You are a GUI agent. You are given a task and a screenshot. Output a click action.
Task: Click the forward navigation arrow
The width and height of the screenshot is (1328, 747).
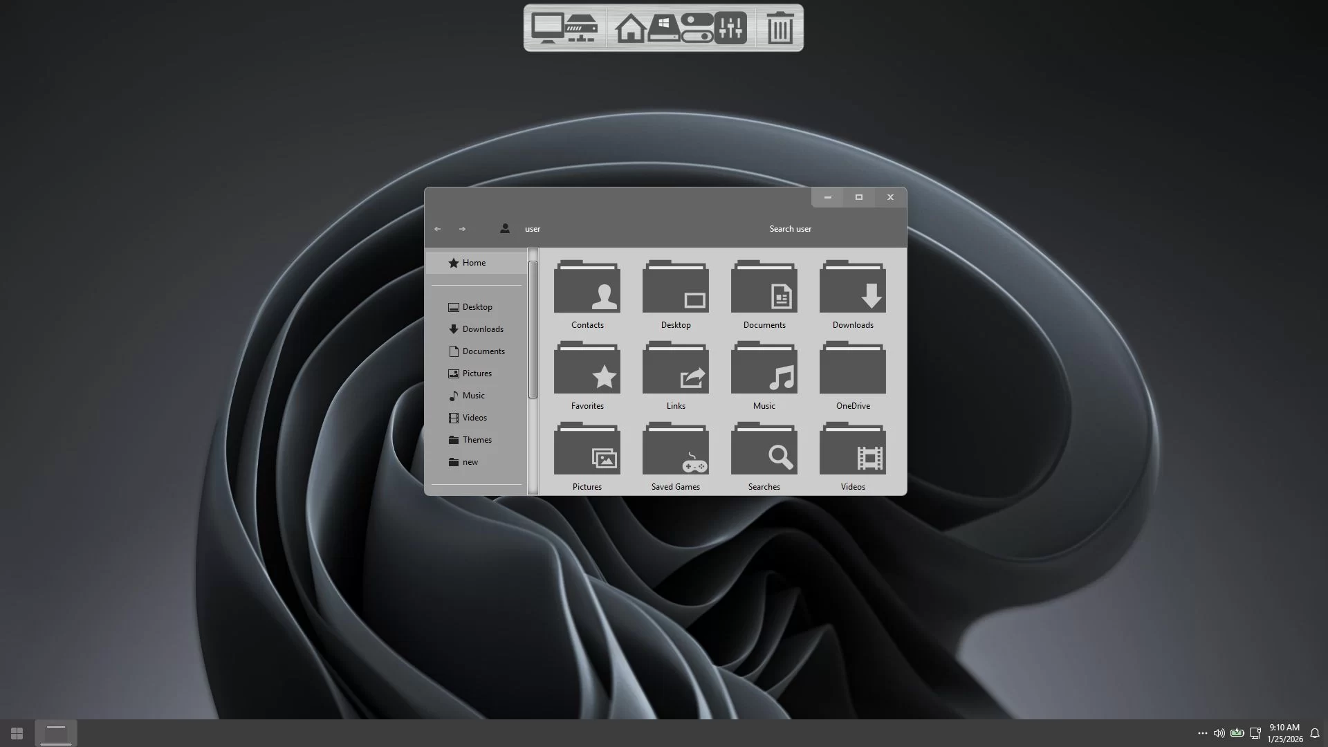click(462, 229)
